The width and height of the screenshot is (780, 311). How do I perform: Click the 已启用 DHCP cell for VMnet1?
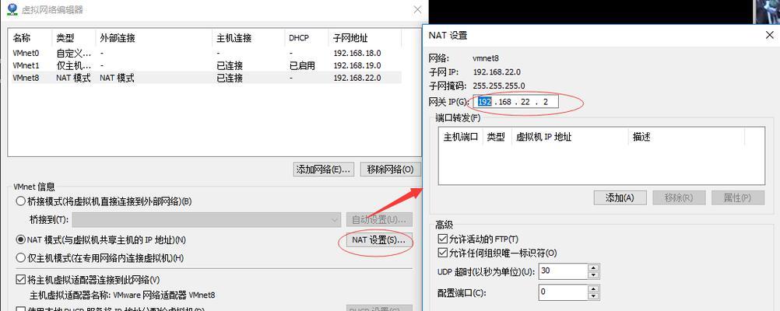point(302,65)
